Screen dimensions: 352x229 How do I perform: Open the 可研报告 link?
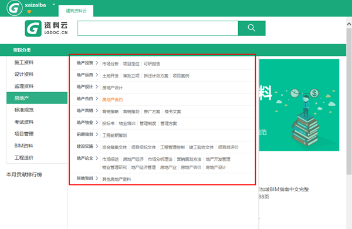[x=152, y=64]
